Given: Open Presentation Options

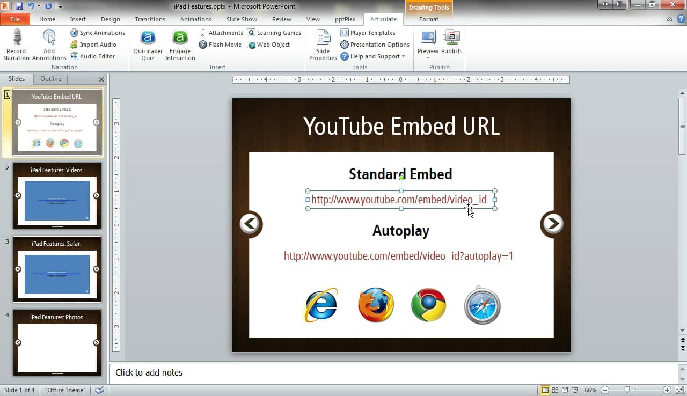Looking at the screenshot, I should point(375,45).
